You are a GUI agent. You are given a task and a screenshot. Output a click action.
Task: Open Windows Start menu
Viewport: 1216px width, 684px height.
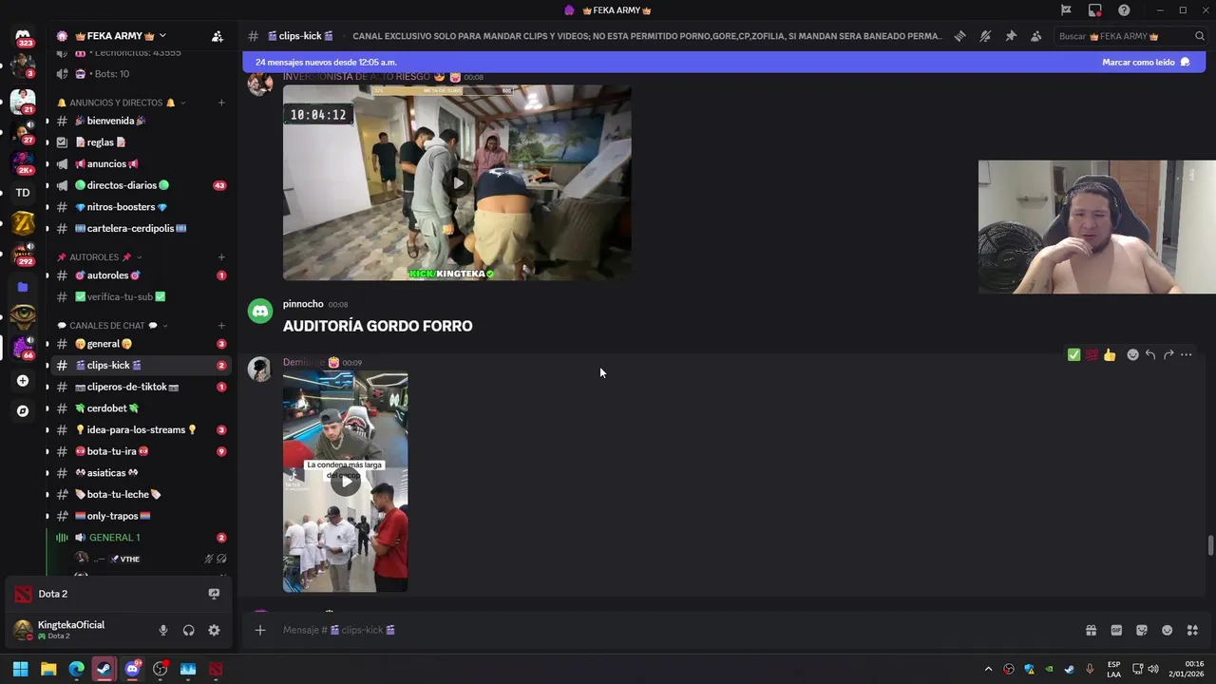click(21, 669)
